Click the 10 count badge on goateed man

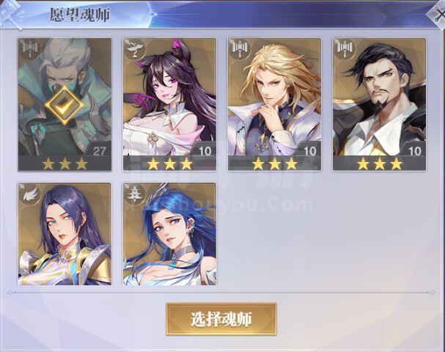414,151
